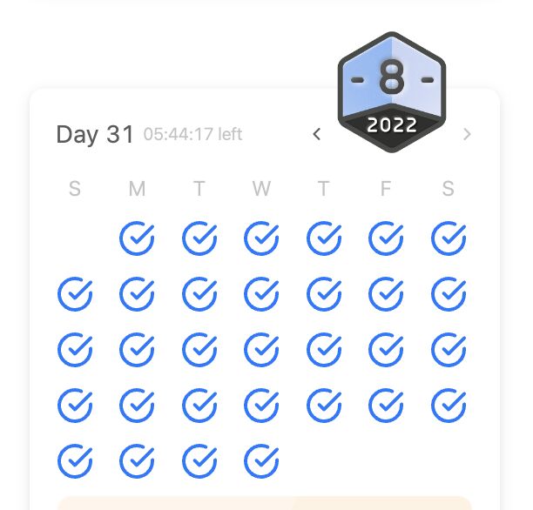Click the August 2022 hexagon badge
Viewport: 533px width, 510px height.
tap(392, 92)
